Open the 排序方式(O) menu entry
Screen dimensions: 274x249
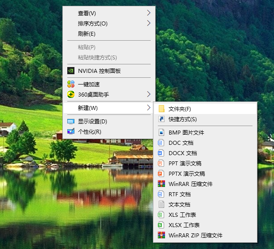click(x=109, y=23)
